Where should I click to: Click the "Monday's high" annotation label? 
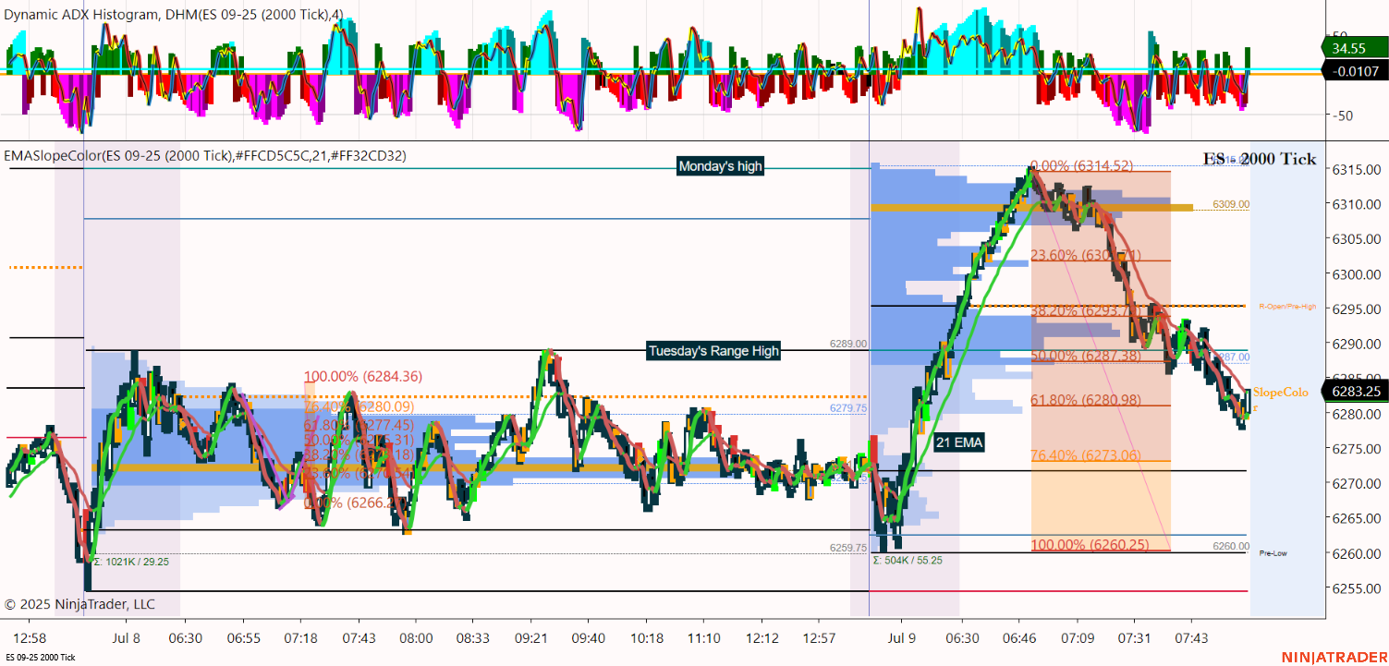721,166
